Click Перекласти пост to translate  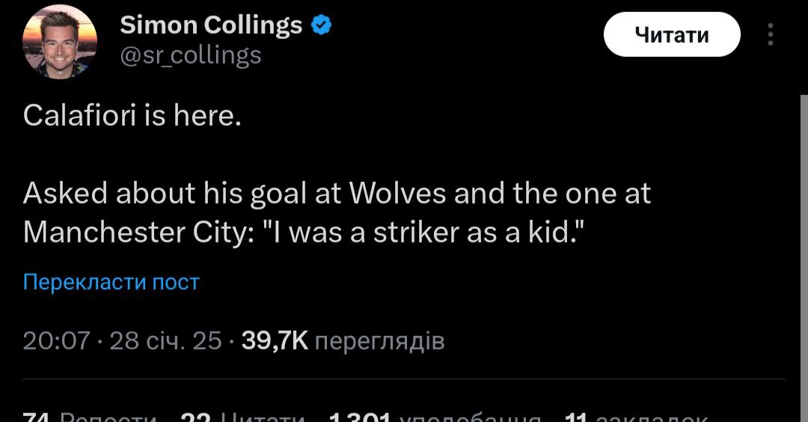pyautogui.click(x=111, y=282)
